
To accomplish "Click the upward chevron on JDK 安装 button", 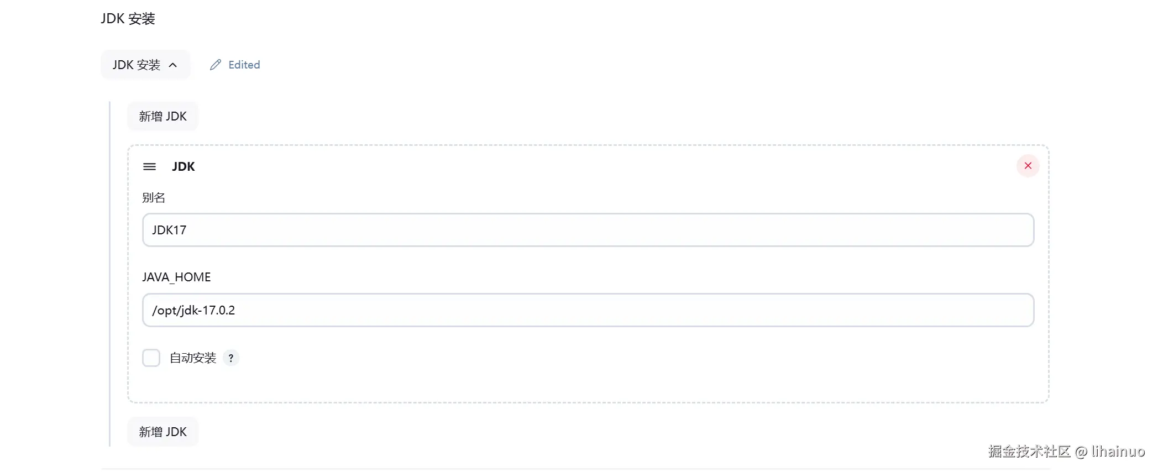I will click(x=173, y=65).
